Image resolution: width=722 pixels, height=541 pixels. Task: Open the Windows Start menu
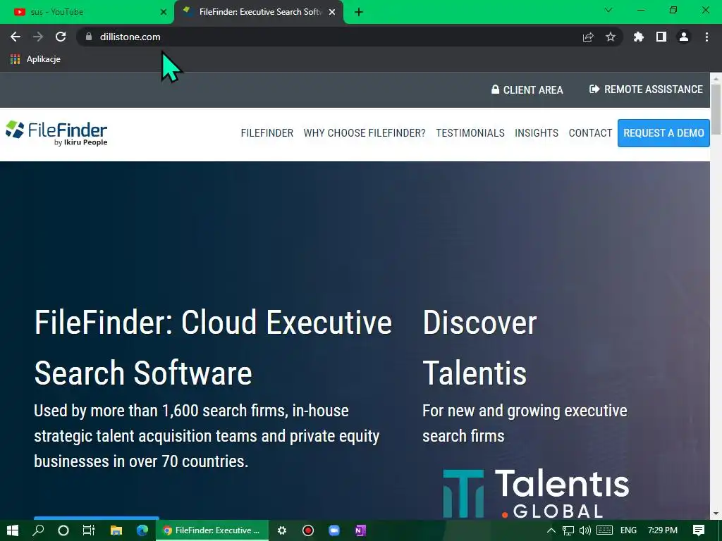tap(13, 530)
